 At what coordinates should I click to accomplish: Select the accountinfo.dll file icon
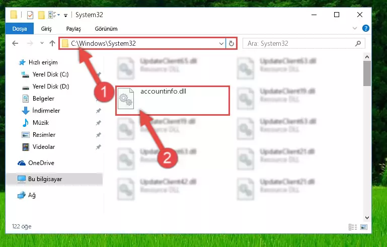point(126,99)
